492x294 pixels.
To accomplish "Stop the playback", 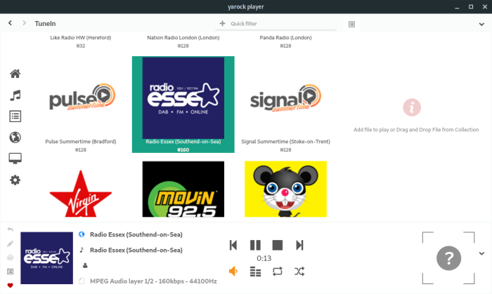I will click(x=278, y=245).
